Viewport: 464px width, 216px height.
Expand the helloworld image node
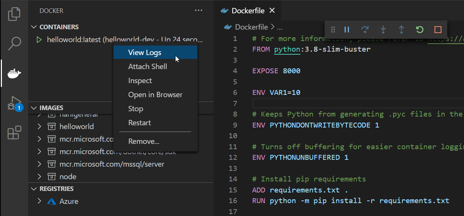click(40, 126)
